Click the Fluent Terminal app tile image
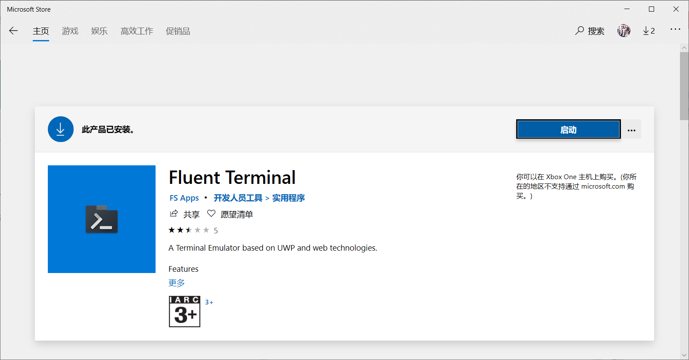This screenshot has height=360, width=689. 102,219
